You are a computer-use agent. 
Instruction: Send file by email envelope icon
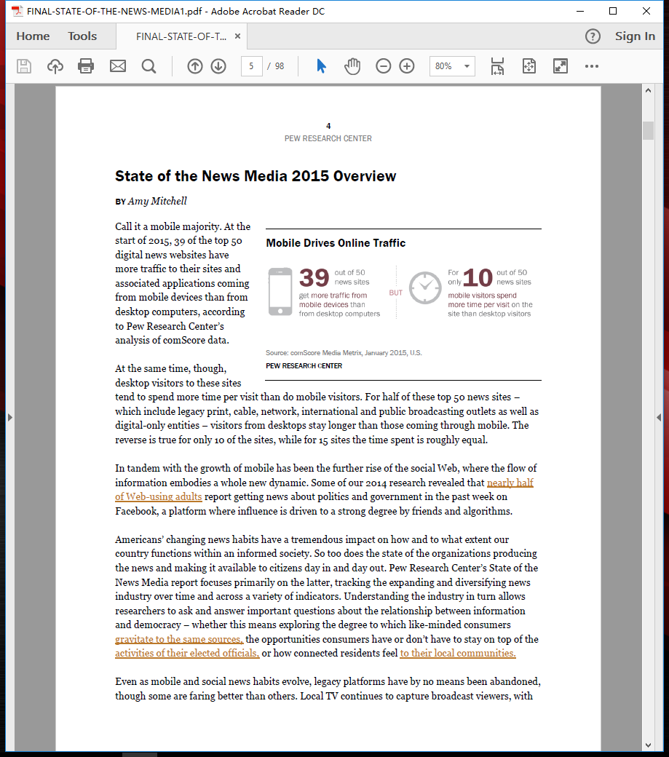(118, 66)
